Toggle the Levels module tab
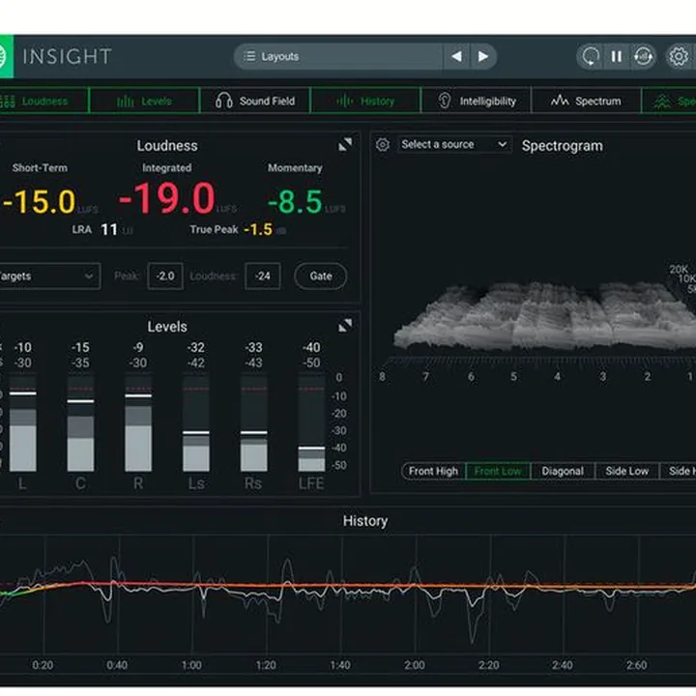Image resolution: width=696 pixels, height=696 pixels. click(145, 101)
